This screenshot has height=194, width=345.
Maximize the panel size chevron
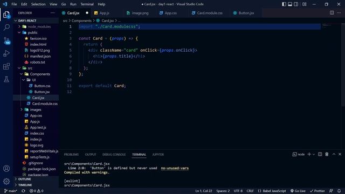click(334, 154)
